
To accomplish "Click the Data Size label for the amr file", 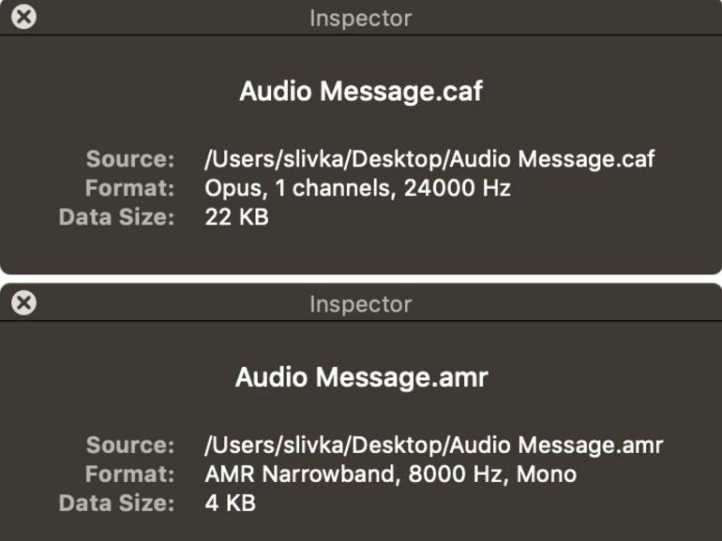I will click(116, 504).
